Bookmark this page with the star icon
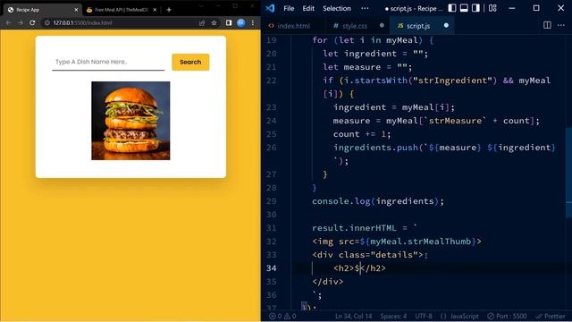The height and width of the screenshot is (322, 572). (x=214, y=22)
